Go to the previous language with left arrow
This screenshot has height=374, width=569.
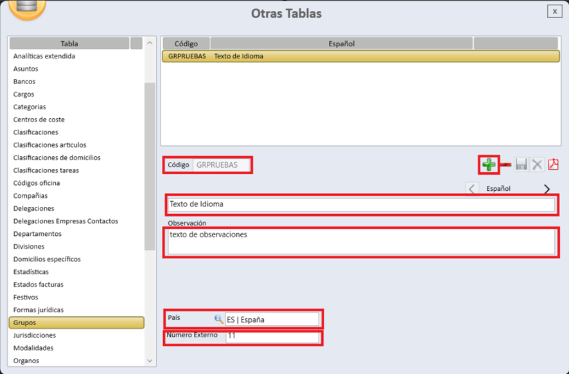tap(472, 190)
